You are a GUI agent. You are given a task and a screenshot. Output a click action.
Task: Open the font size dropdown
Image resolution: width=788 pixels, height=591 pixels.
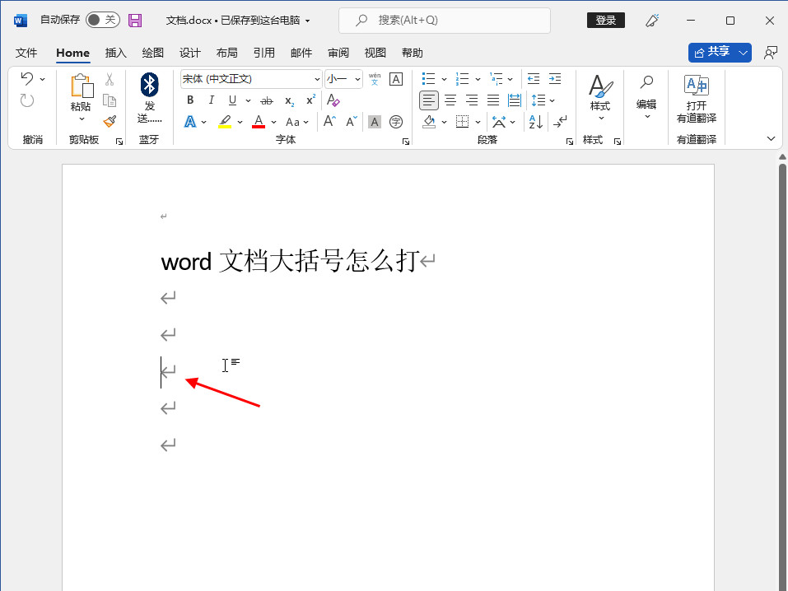(357, 79)
